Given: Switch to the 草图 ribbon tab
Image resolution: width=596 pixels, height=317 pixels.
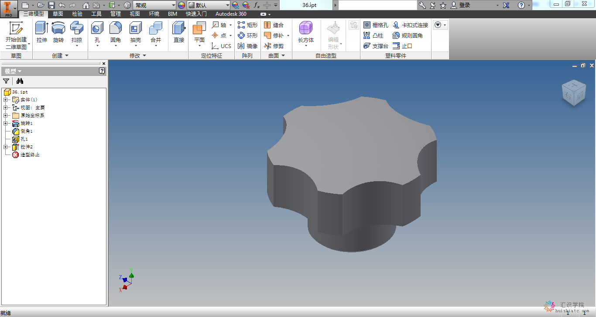Looking at the screenshot, I should (x=58, y=14).
